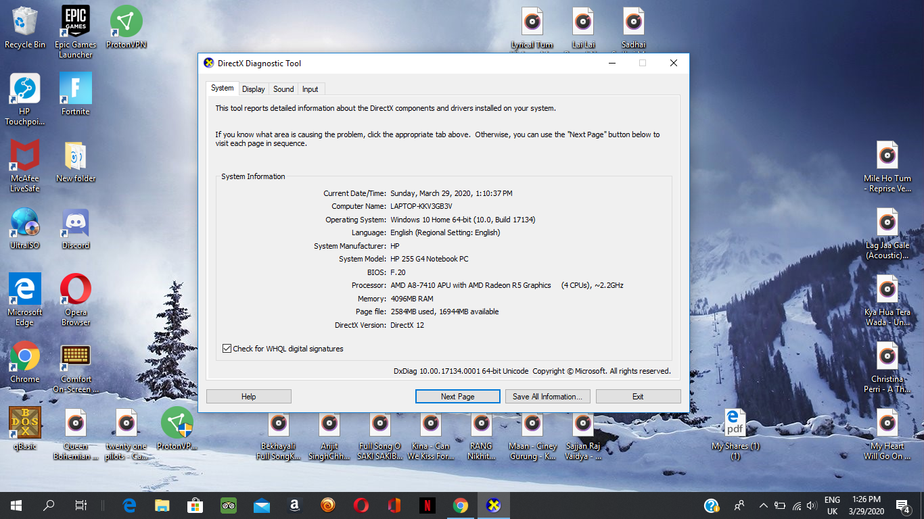Uncheck 'Check for WHQL digital signatures'
Image resolution: width=924 pixels, height=519 pixels.
227,348
